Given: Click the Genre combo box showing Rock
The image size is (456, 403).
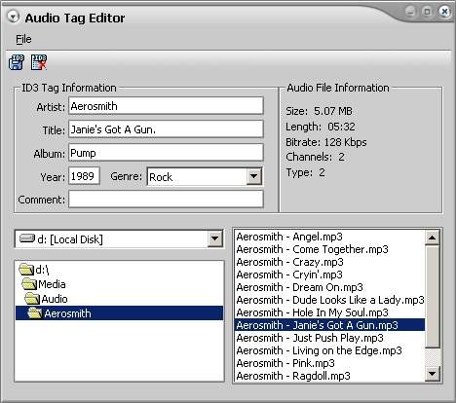Looking at the screenshot, I should pyautogui.click(x=205, y=176).
